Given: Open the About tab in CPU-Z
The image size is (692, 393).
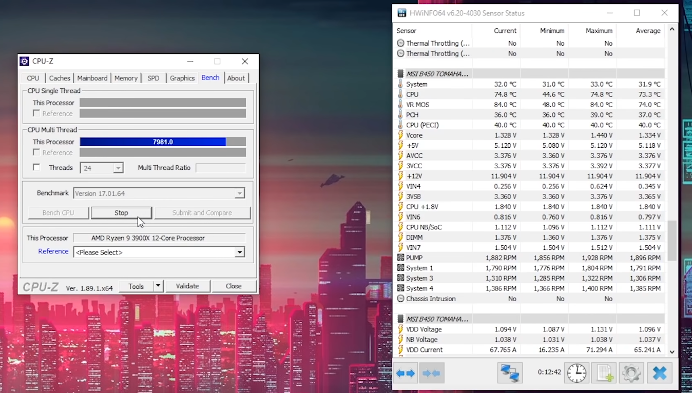Looking at the screenshot, I should pyautogui.click(x=236, y=78).
